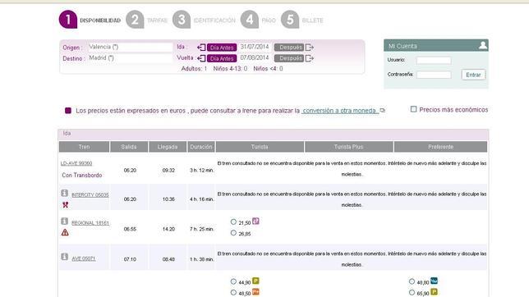
Task: Open INTERCITY 05035 train link
Action: [x=90, y=194]
